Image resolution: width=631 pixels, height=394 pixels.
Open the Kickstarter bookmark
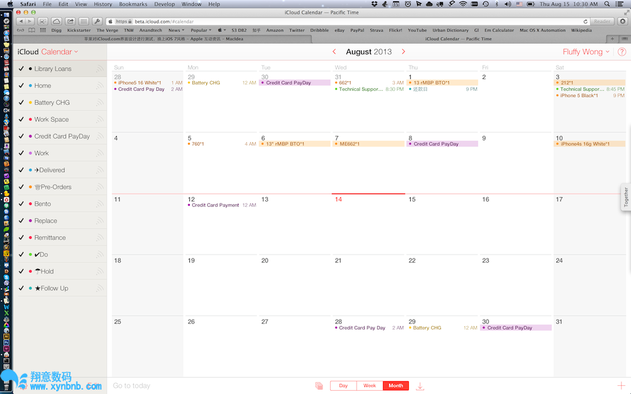[x=79, y=30]
